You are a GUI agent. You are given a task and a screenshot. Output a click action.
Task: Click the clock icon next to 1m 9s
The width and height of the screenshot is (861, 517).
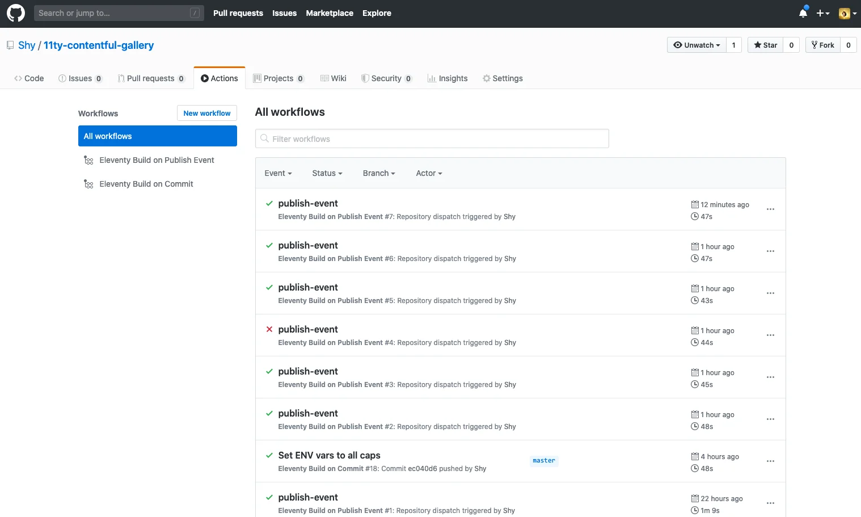[x=695, y=510]
